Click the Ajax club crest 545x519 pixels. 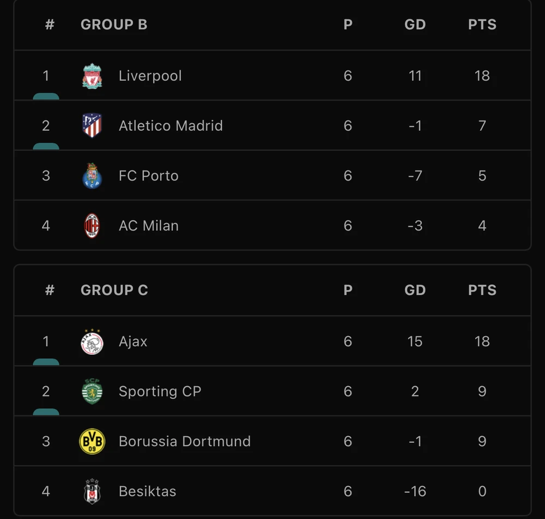(x=92, y=341)
